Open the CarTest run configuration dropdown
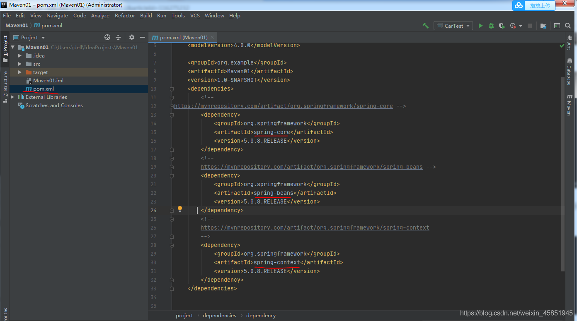 click(453, 26)
